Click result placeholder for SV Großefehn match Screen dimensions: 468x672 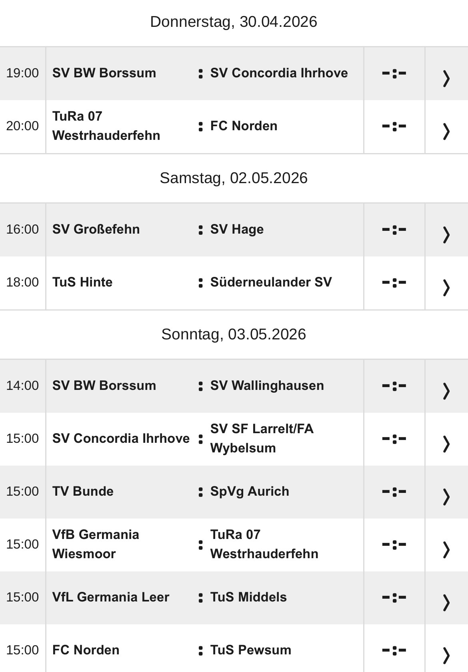(394, 230)
